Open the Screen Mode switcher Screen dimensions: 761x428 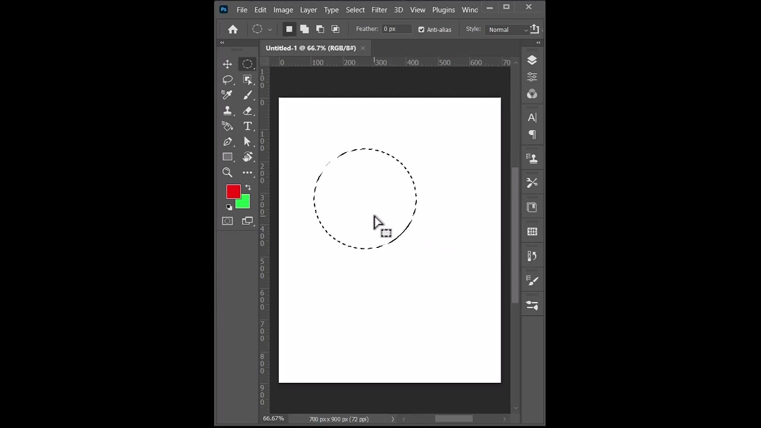[247, 221]
